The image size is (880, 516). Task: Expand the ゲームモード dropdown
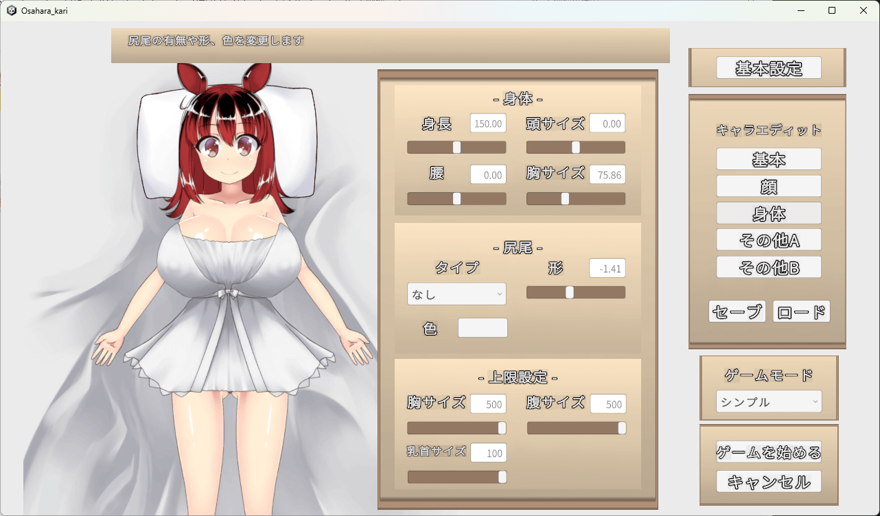tap(768, 402)
